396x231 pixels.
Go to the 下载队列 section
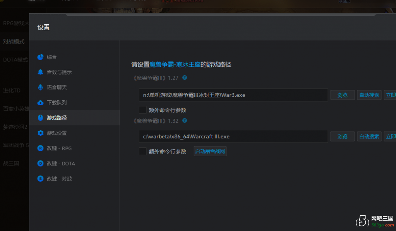(x=74, y=103)
